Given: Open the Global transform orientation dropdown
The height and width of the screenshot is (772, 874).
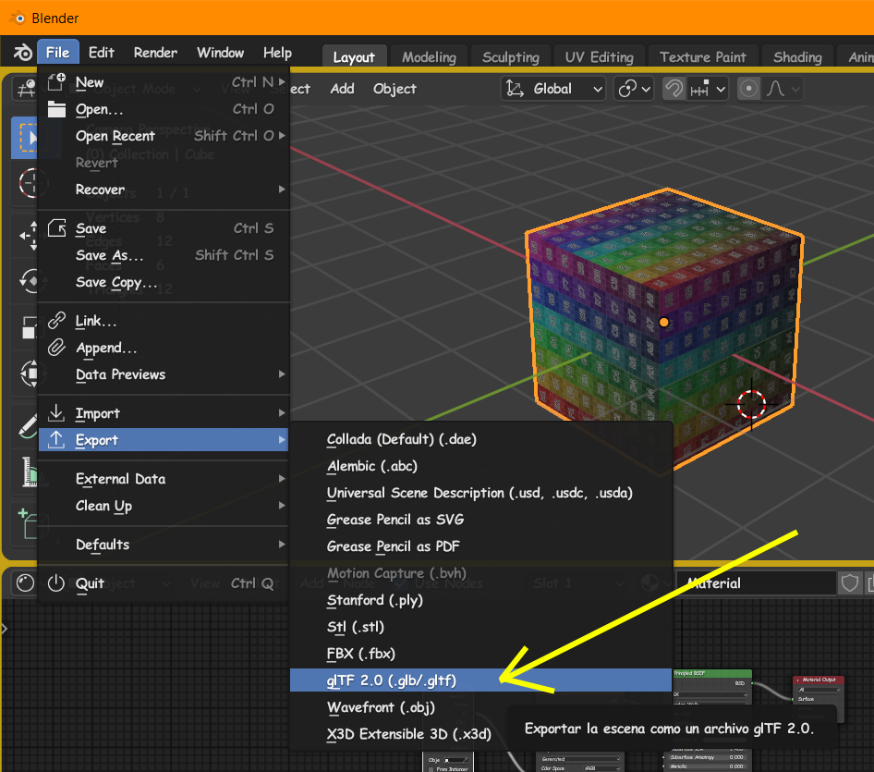Looking at the screenshot, I should [x=553, y=89].
